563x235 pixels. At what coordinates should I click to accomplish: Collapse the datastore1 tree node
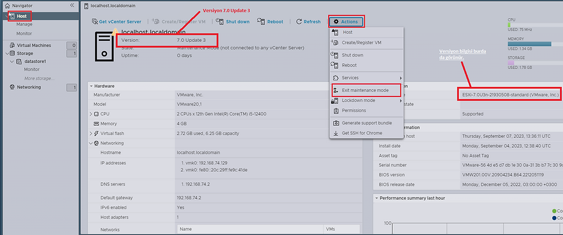[13, 61]
